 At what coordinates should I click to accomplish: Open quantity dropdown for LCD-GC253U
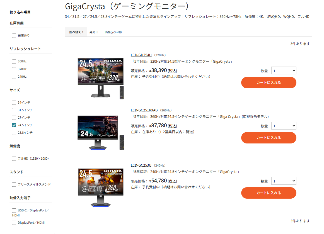pyautogui.click(x=284, y=181)
